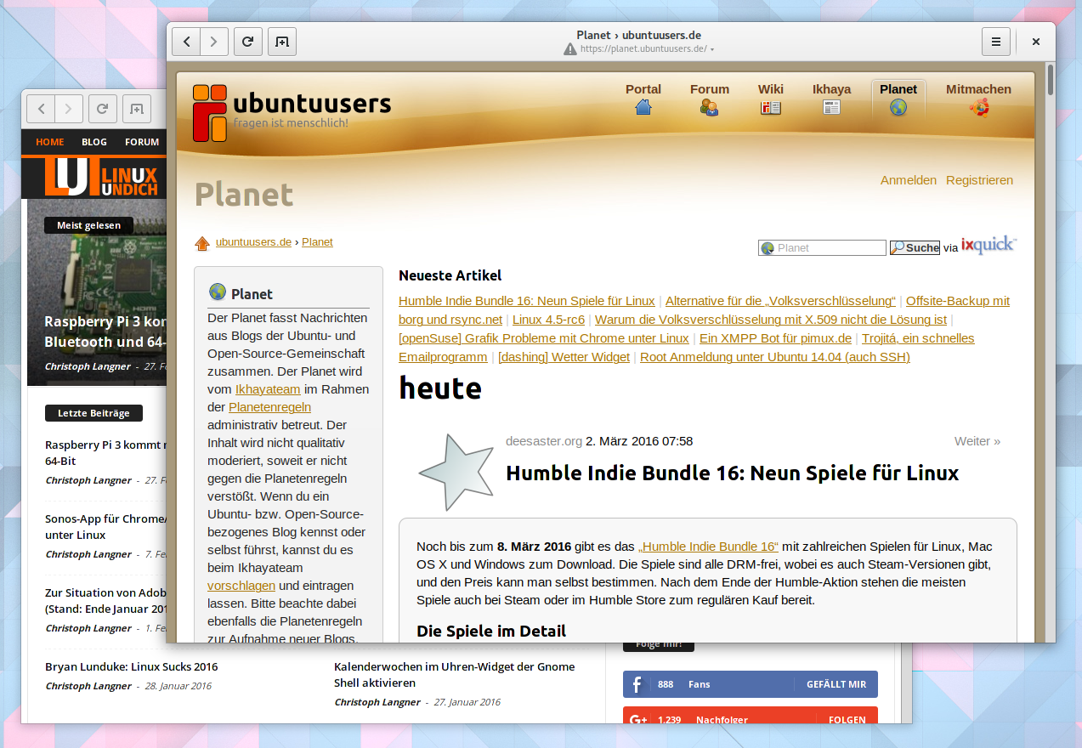Viewport: 1082px width, 748px height.
Task: Navigate back using the browser back arrow
Action: [x=186, y=41]
